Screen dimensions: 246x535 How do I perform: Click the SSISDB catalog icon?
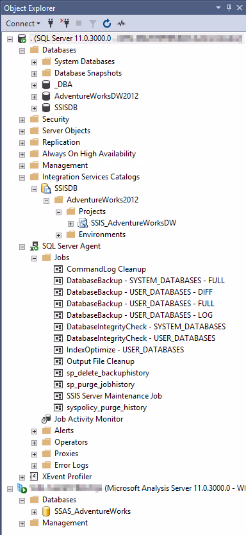point(46,188)
